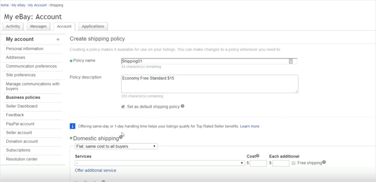This screenshot has height=182, width=376.
Task: Click the Learn more link
Action: (250, 126)
